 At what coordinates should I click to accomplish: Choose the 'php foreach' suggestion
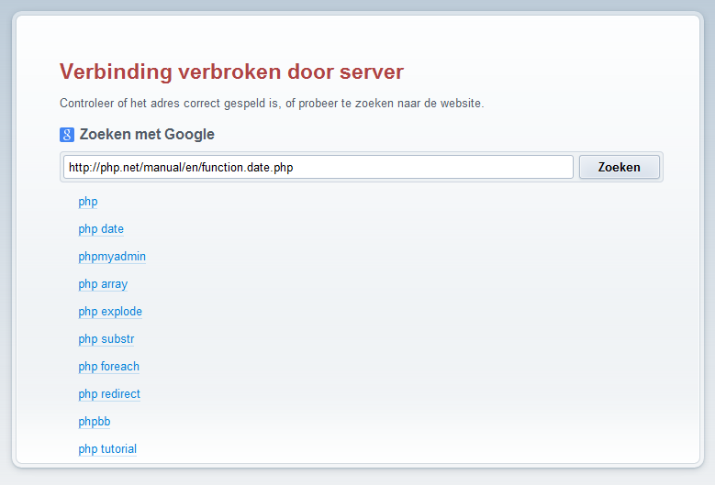(109, 367)
